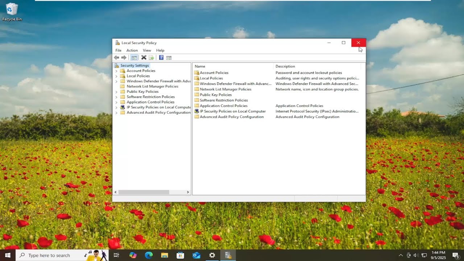
Task: Select IP Security Policies on Local Computer in tree
Action: point(158,107)
